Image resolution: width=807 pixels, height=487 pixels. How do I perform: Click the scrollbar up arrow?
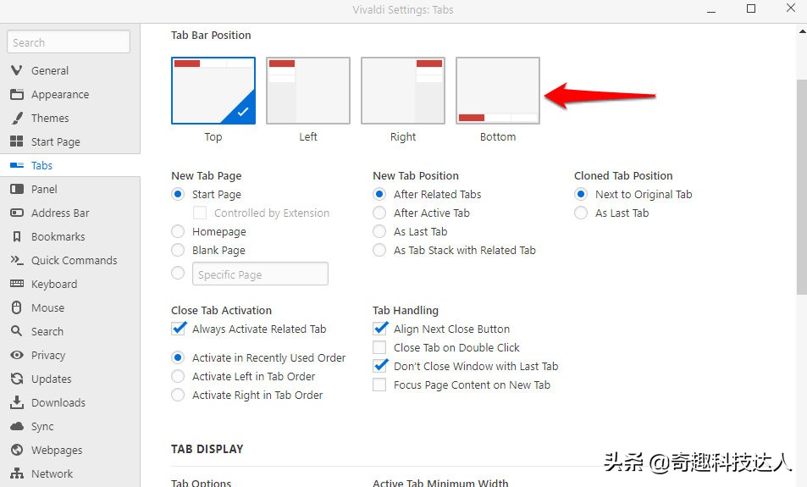(802, 30)
